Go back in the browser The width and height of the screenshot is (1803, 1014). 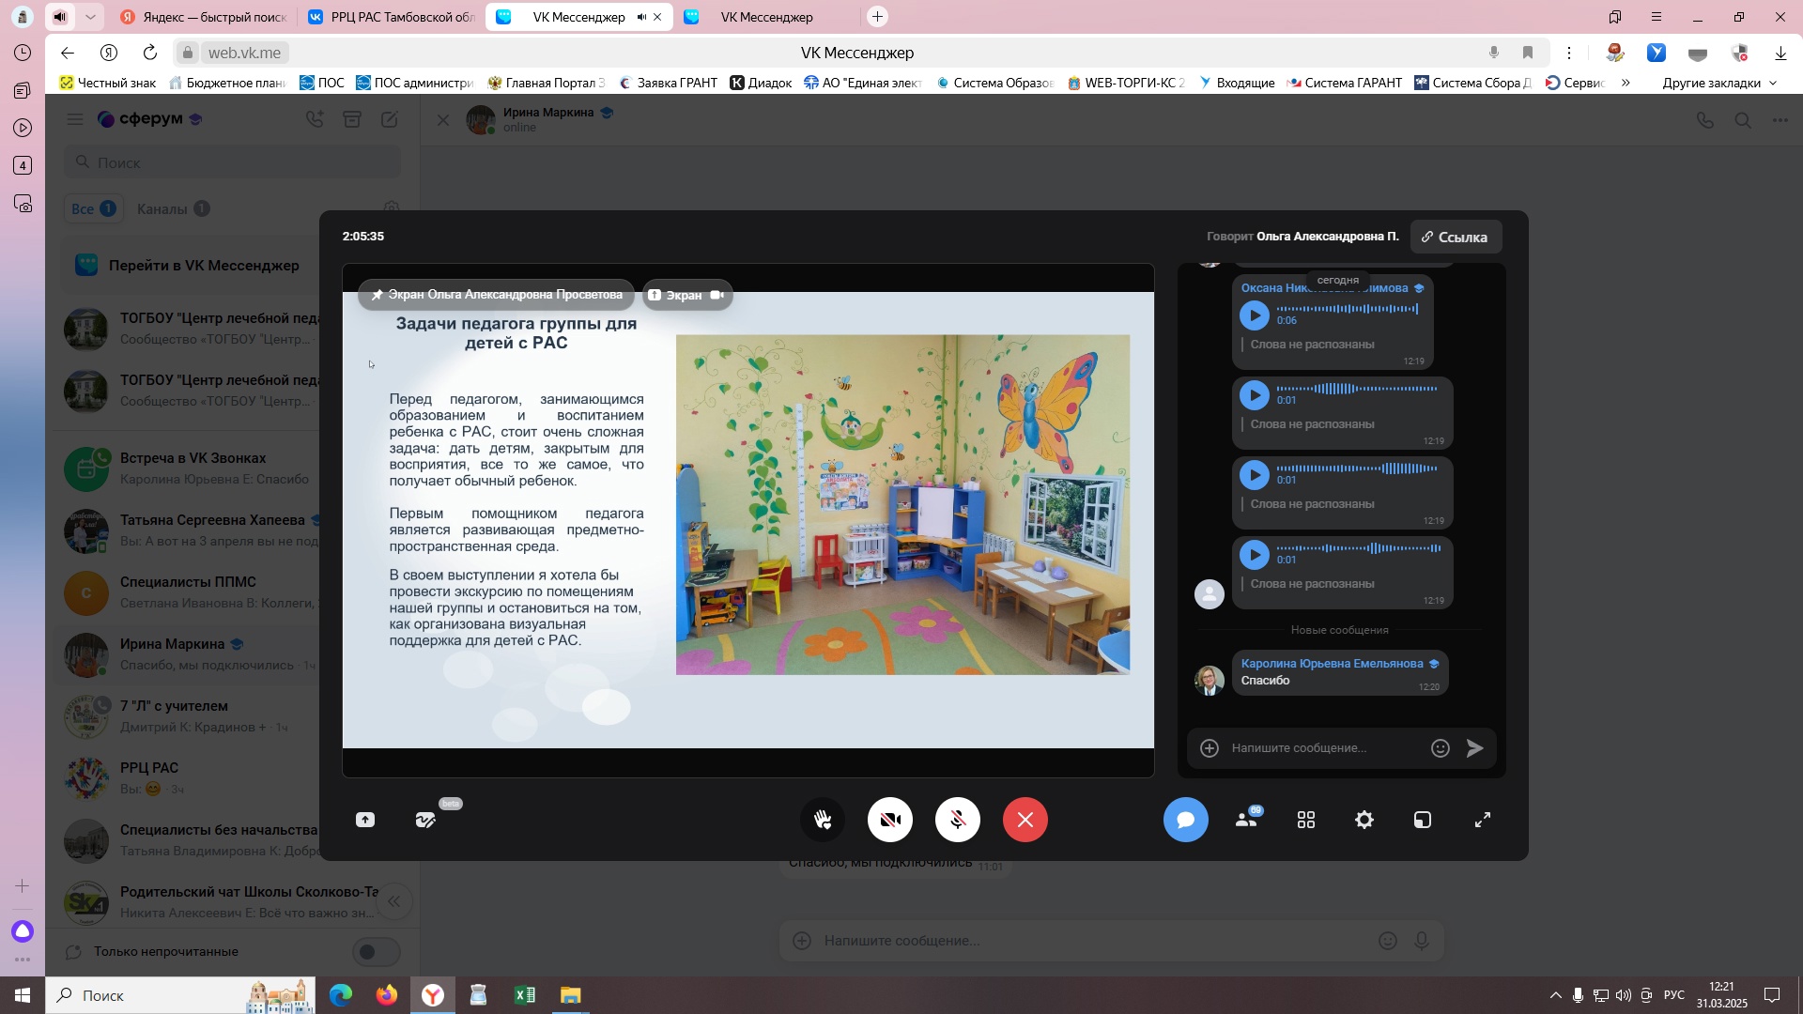coord(67,53)
